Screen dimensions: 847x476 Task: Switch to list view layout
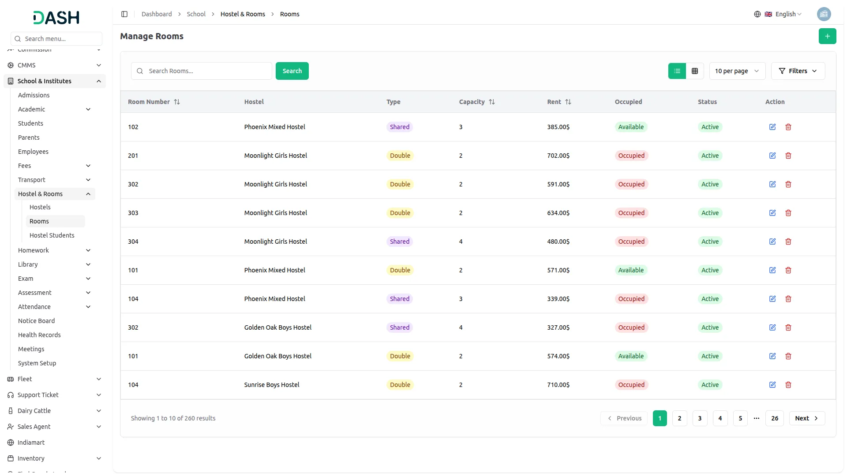[677, 71]
